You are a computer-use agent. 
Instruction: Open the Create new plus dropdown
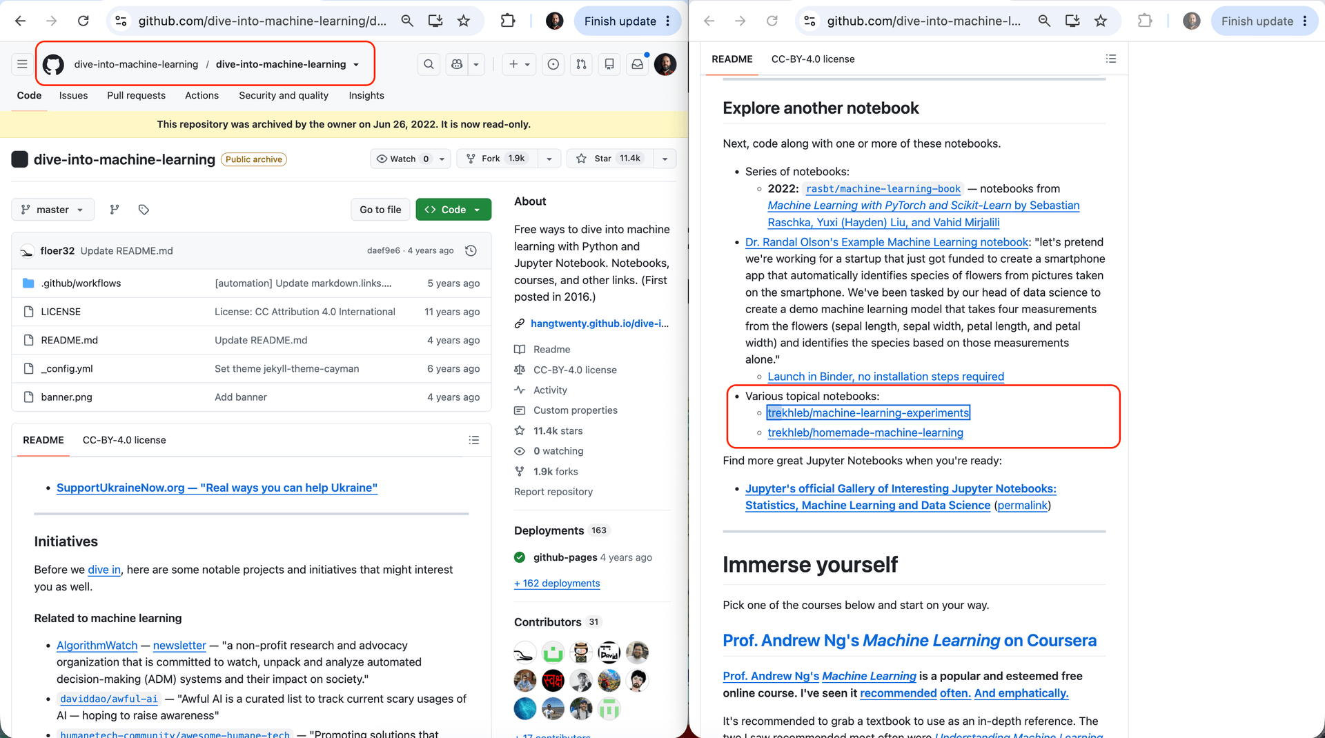[519, 64]
